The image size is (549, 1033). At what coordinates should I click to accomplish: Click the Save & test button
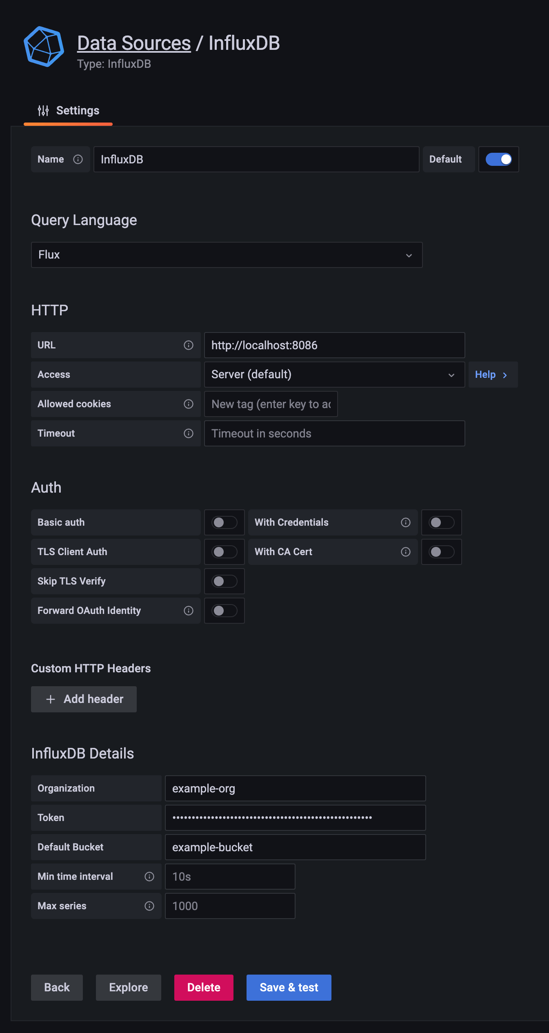coord(289,988)
